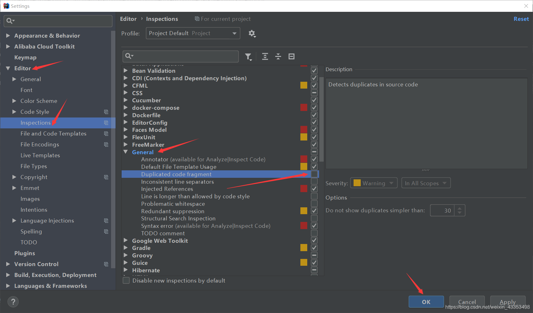This screenshot has height=313, width=533.
Task: Click the project-level icon next to File Encodings
Action: pyautogui.click(x=106, y=145)
